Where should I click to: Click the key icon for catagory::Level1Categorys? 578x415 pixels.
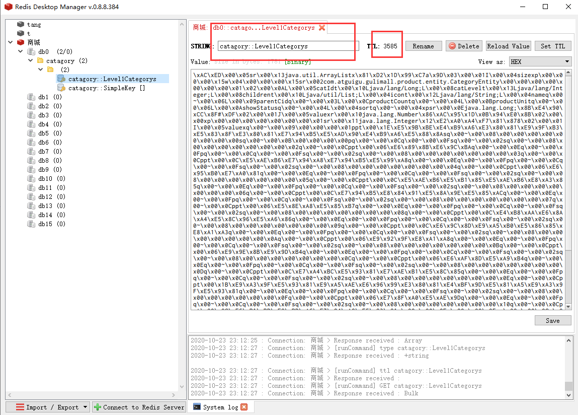(x=61, y=79)
